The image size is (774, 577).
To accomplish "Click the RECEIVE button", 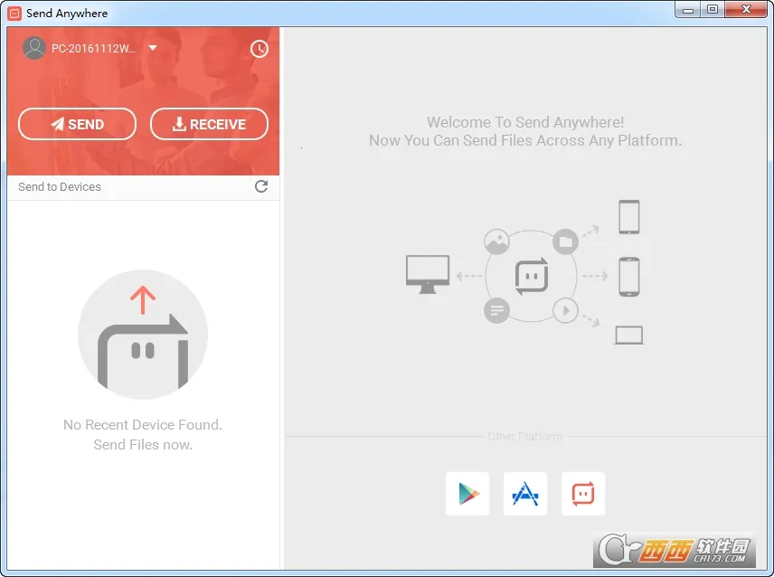I will (x=209, y=124).
